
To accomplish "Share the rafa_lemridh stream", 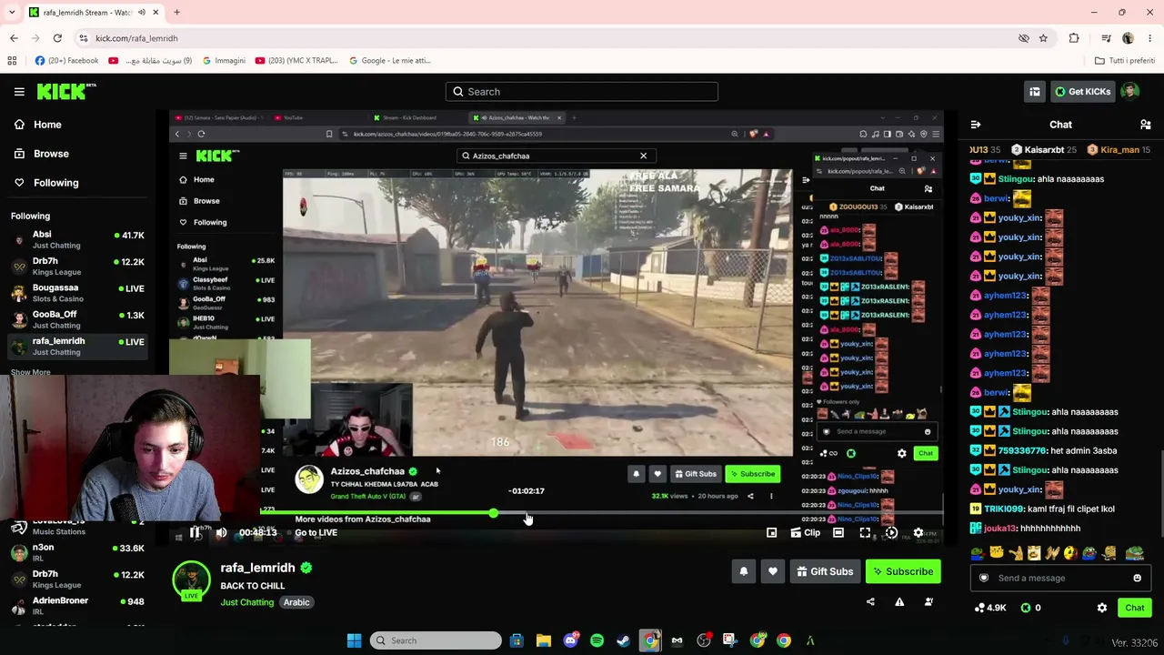I will [x=870, y=601].
